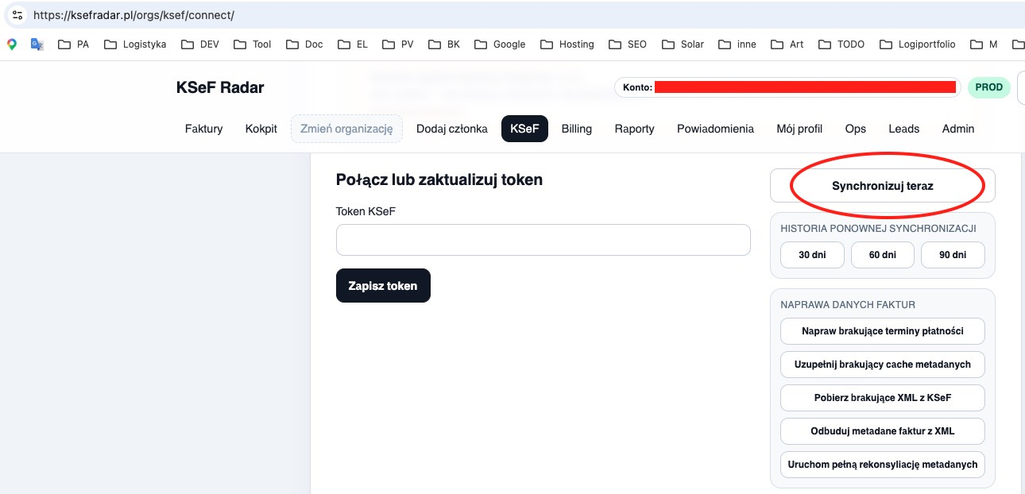
Task: Open the M bookmarks folder
Action: (984, 44)
